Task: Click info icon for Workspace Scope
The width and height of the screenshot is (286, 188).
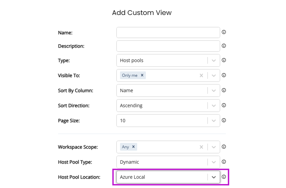Action: click(224, 147)
